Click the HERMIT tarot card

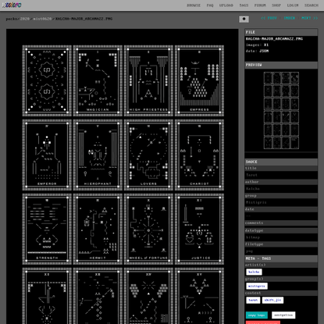98,229
